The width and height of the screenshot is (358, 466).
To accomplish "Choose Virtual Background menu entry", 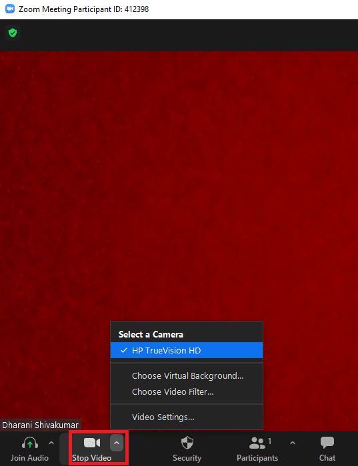I will (x=187, y=376).
